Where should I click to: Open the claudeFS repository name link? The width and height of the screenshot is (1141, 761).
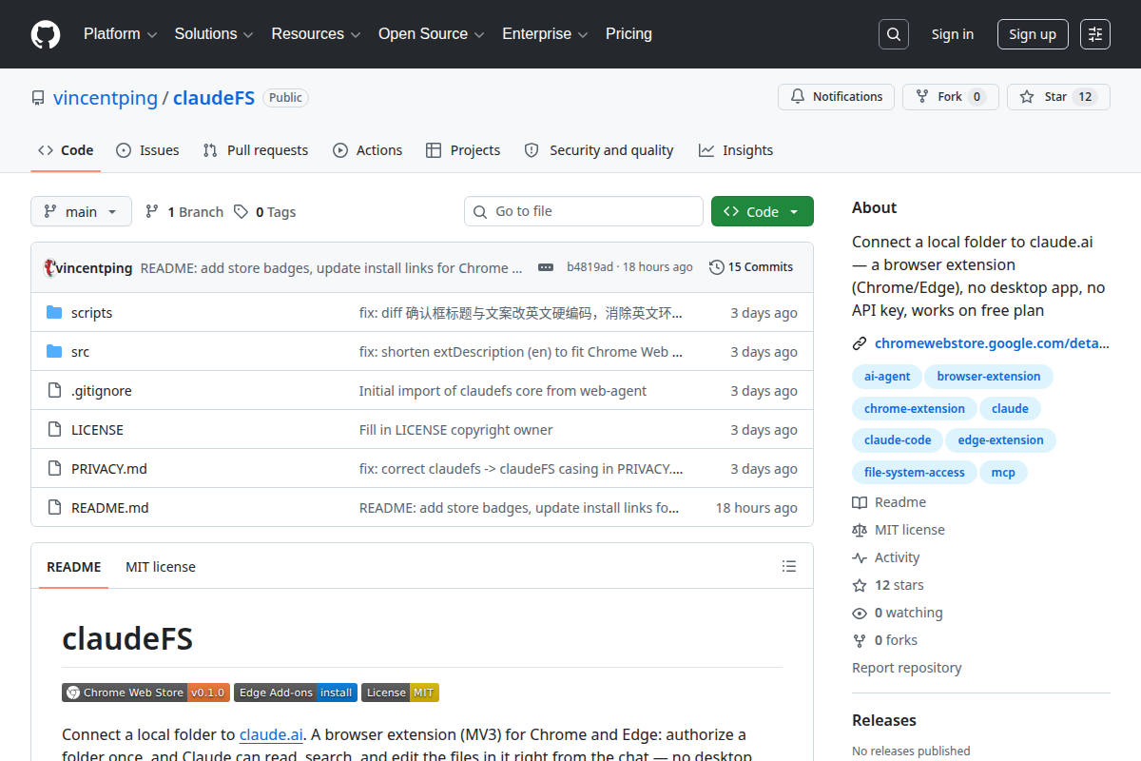point(214,98)
